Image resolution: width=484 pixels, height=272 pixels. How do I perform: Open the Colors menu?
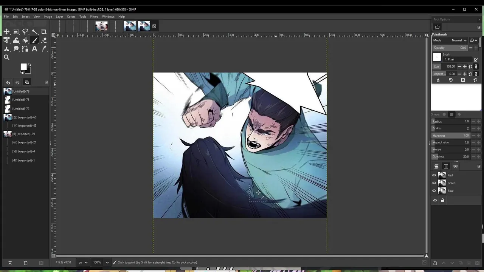[x=71, y=17]
